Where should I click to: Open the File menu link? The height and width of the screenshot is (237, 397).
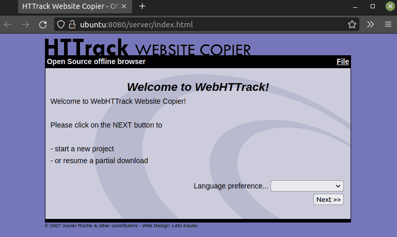(x=343, y=61)
